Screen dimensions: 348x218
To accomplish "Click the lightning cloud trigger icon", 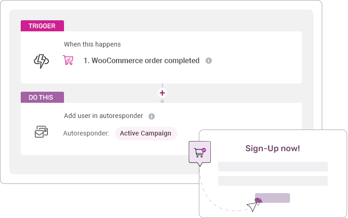I will (41, 61).
